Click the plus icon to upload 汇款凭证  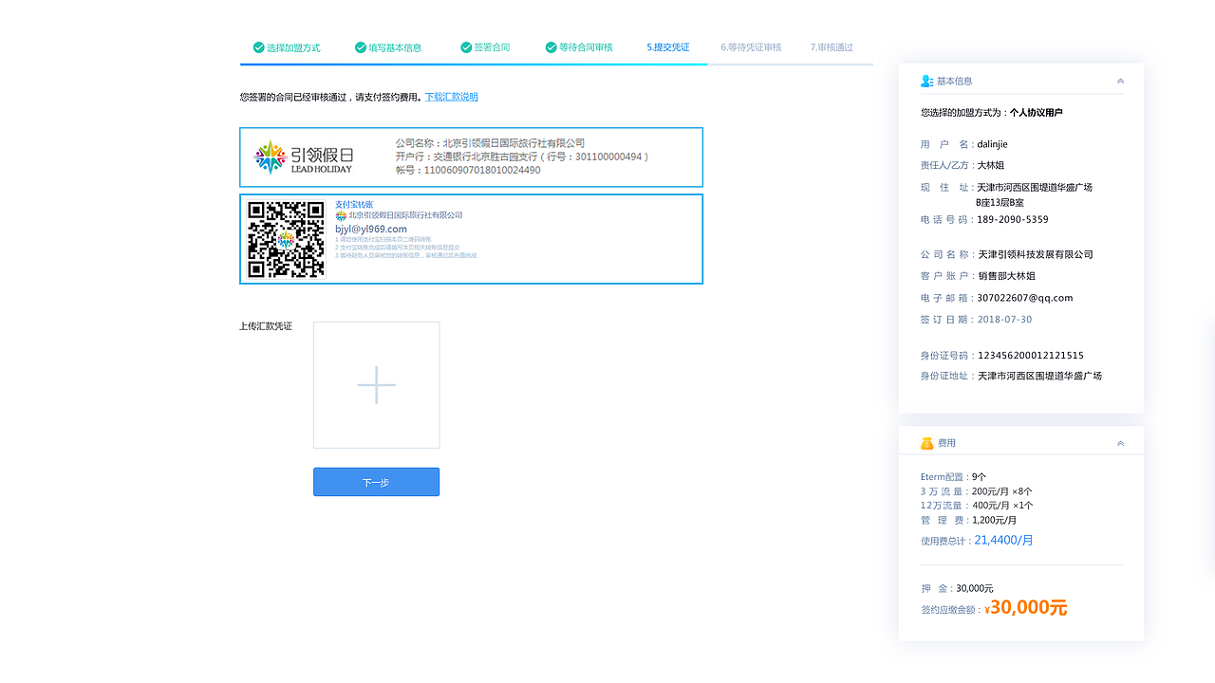(376, 385)
